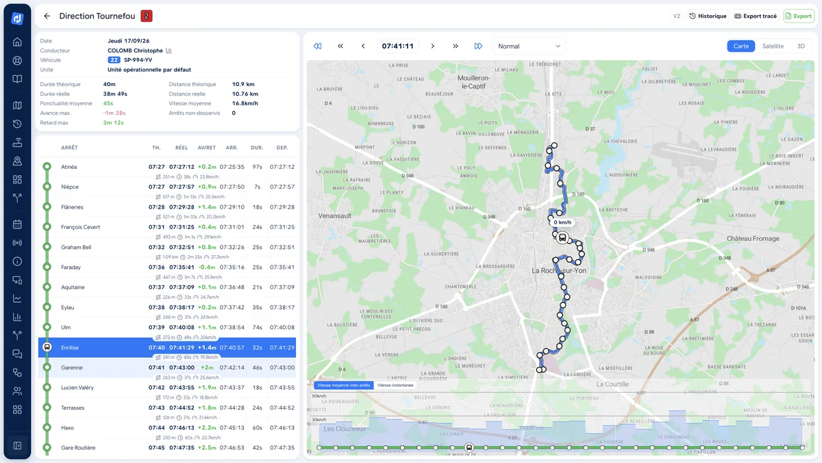Click the ARRÊT column header
The image size is (822, 463).
[69, 148]
